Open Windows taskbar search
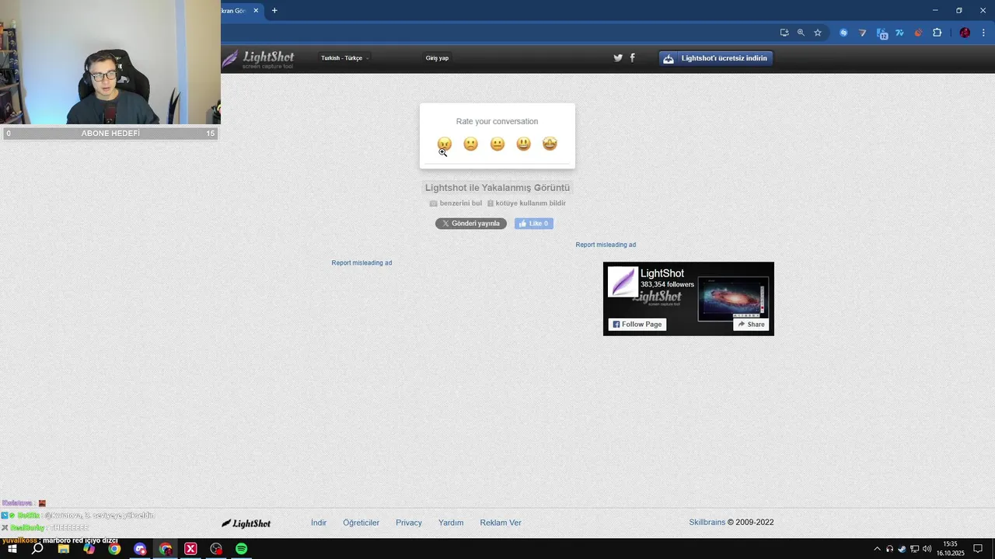Image resolution: width=995 pixels, height=559 pixels. pyautogui.click(x=37, y=549)
